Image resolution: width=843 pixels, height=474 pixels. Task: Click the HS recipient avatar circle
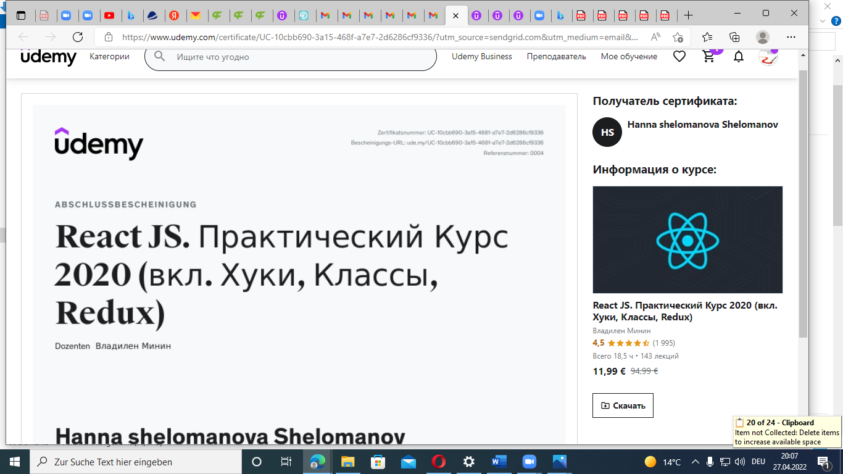tap(607, 132)
